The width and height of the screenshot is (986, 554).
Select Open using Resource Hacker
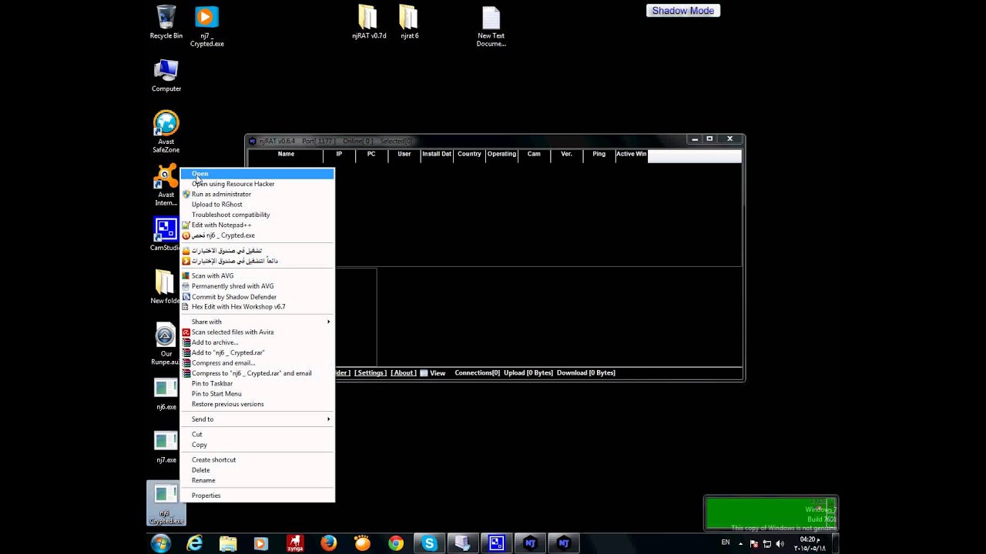click(257, 184)
